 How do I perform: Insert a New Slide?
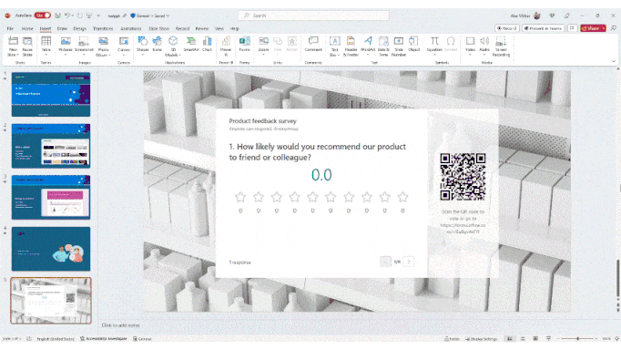(x=13, y=46)
